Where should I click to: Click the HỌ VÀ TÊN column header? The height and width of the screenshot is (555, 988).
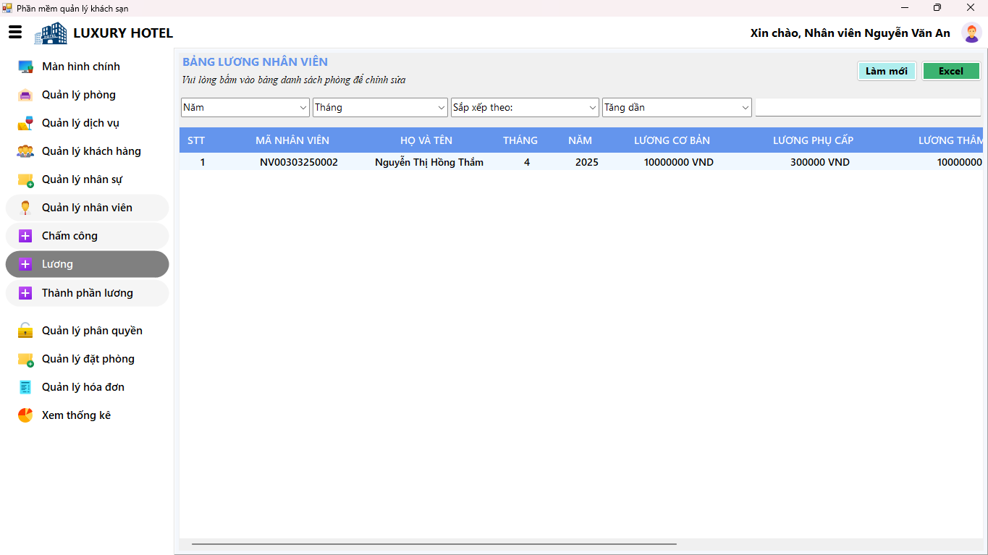coord(426,140)
